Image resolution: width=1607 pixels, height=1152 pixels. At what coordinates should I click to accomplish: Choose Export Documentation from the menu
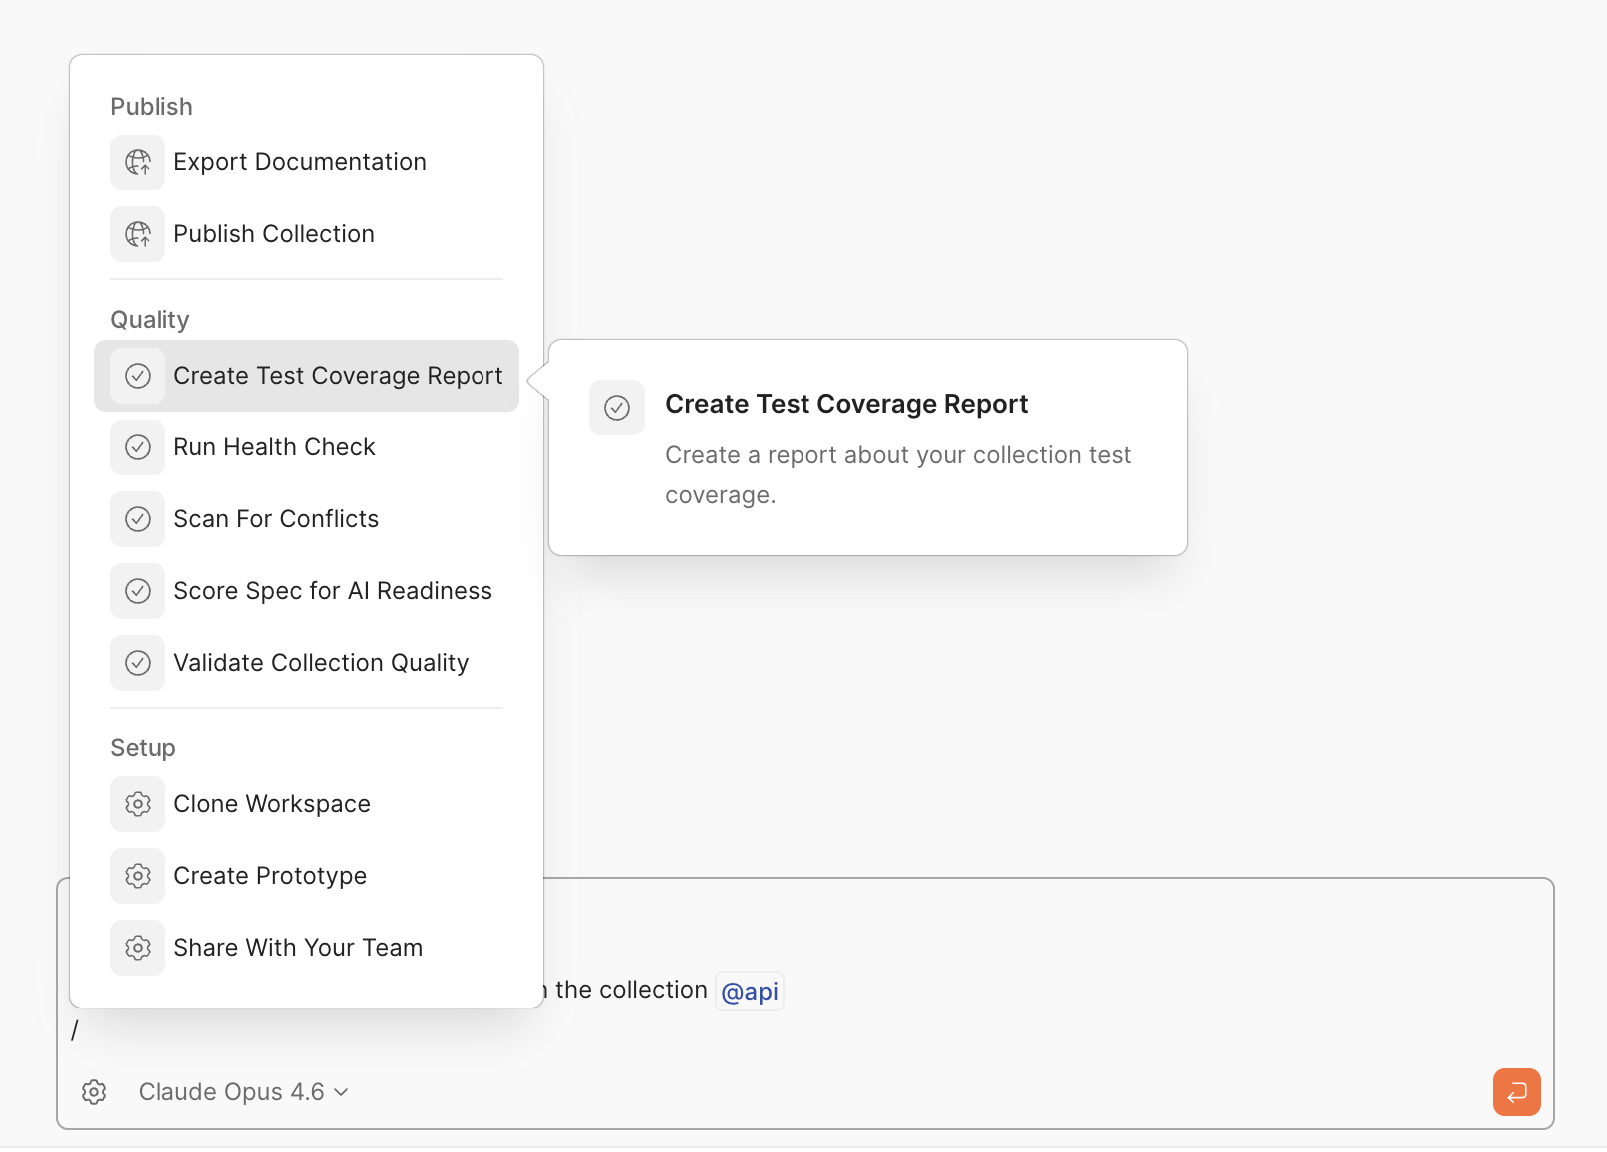point(306,162)
